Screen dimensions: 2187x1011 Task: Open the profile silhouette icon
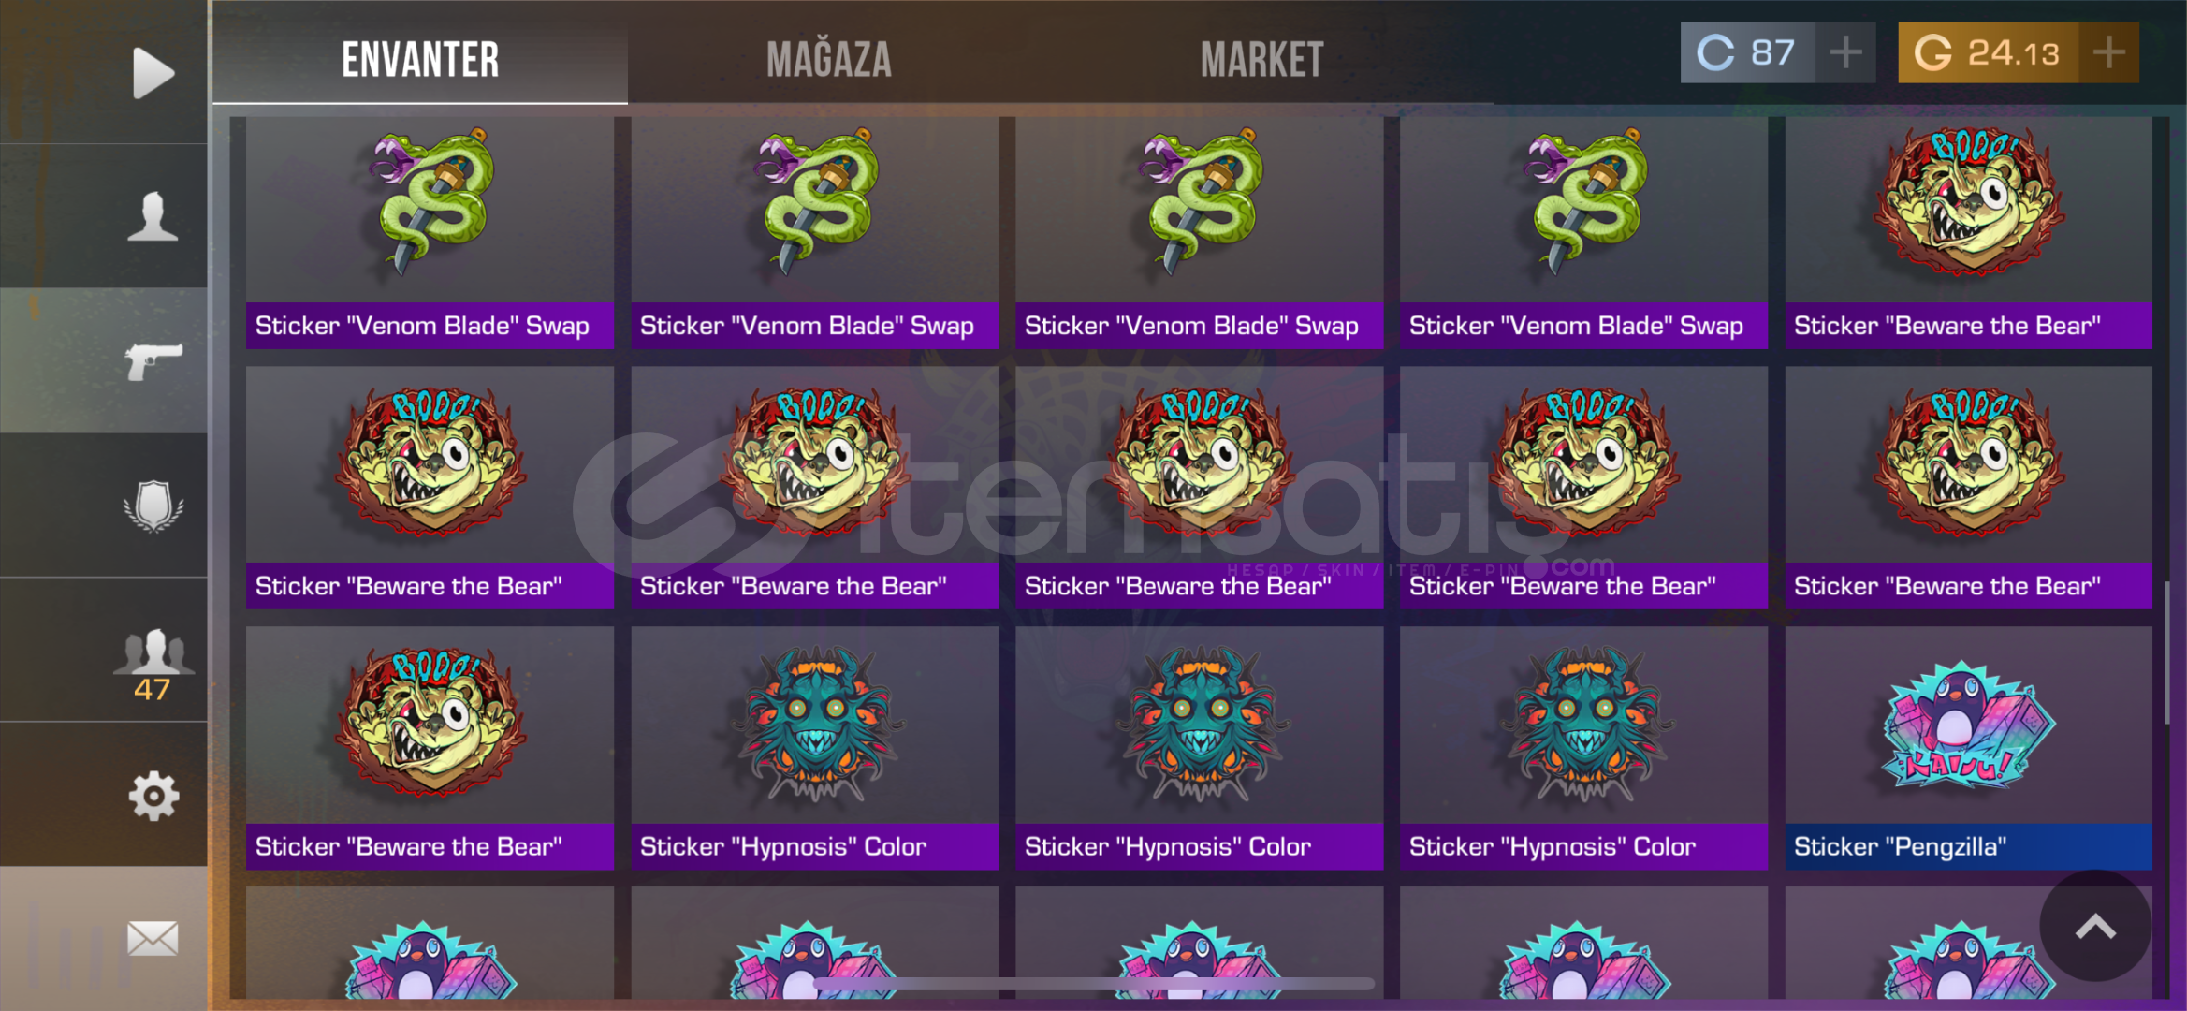[153, 216]
